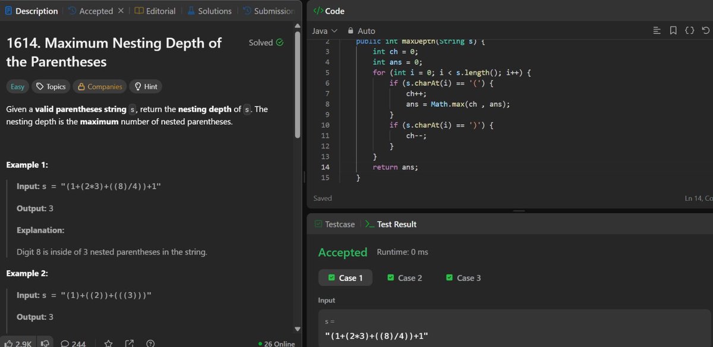Click the 'Accepted' result heading
This screenshot has height=347, width=713.
click(343, 253)
